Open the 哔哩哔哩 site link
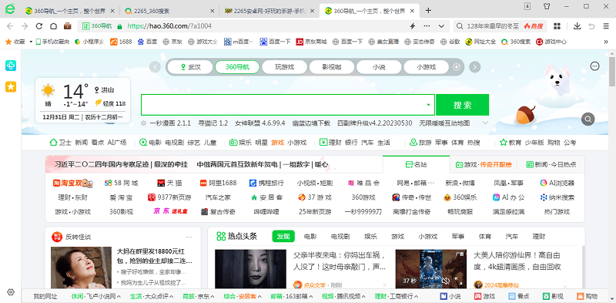Viewport: 616px width, 303px height. (x=266, y=212)
